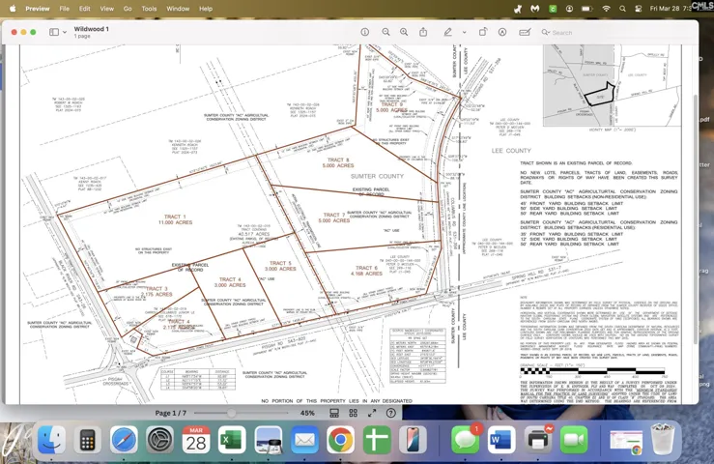Open the Inspector info icon
The height and width of the screenshot is (464, 714).
point(365,32)
